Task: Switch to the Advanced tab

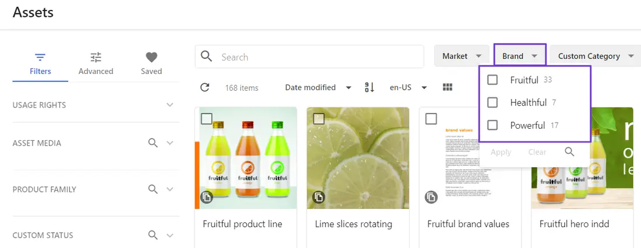Action: pos(96,63)
